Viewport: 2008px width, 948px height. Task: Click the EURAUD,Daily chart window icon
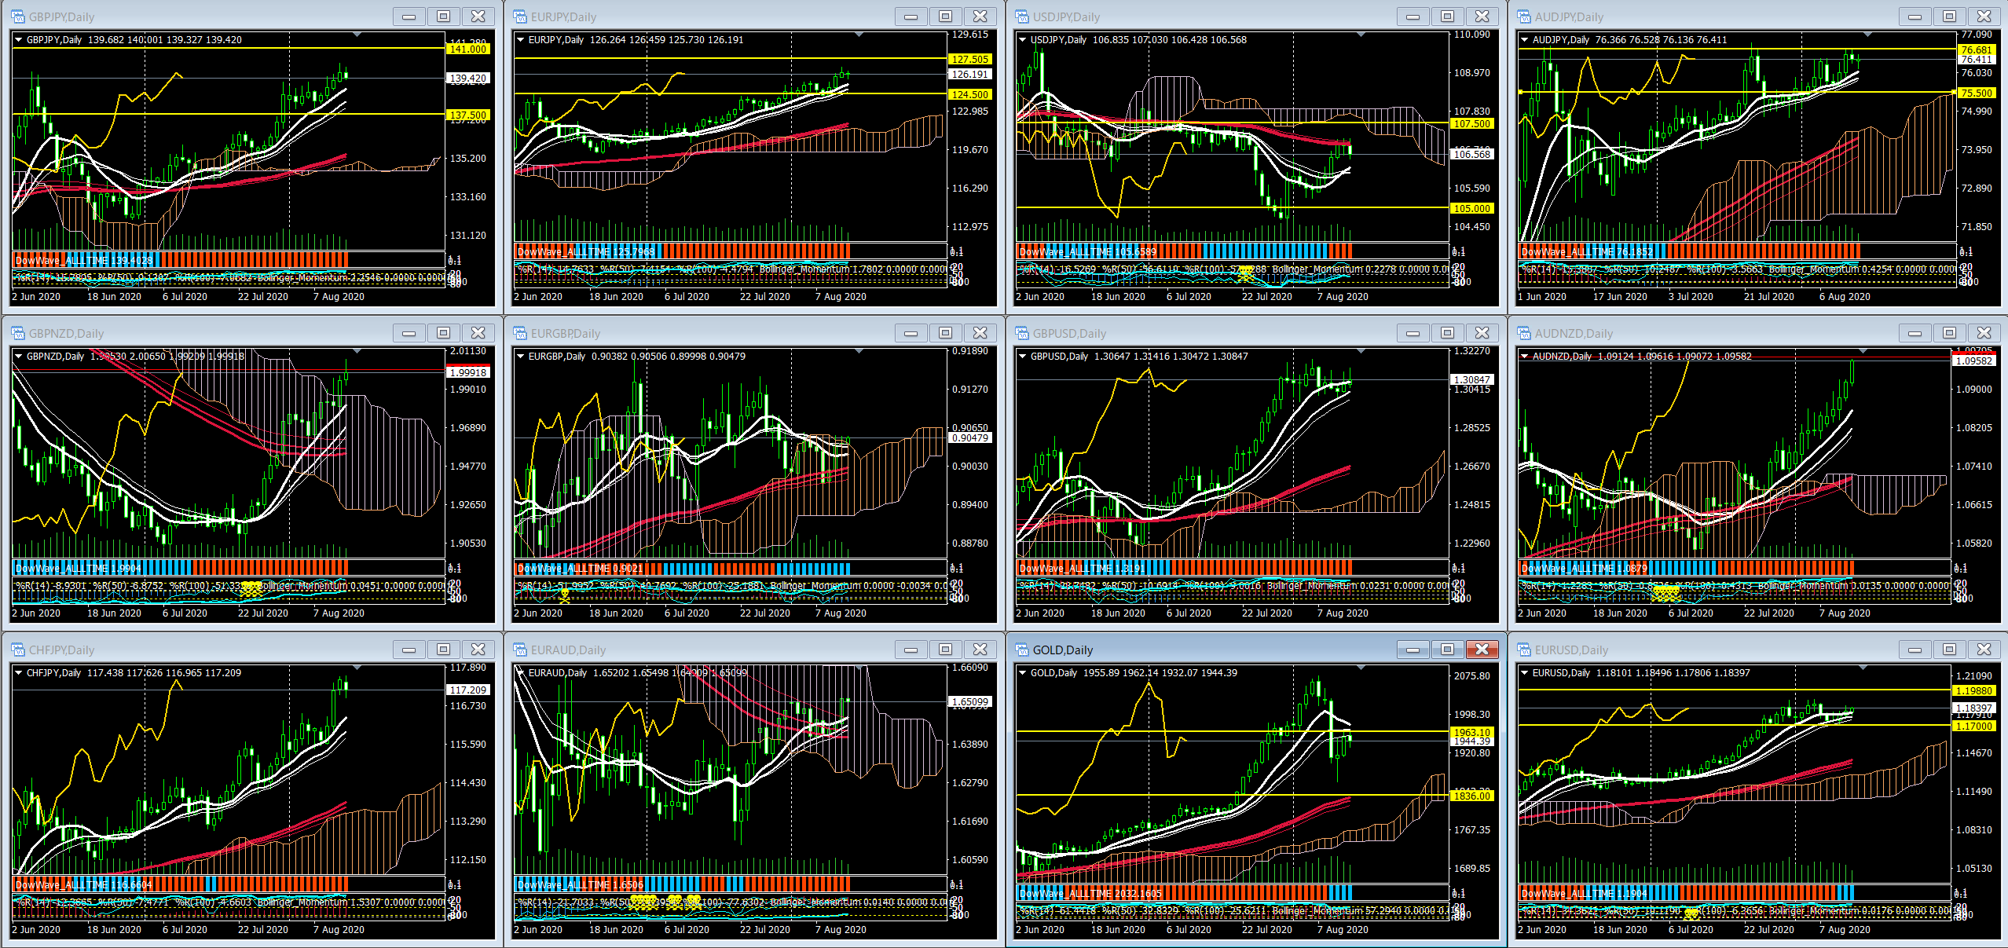point(520,650)
